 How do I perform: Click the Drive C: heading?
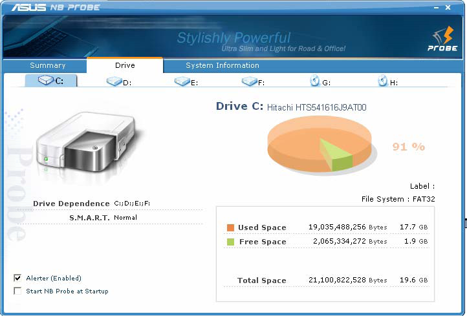tap(239, 106)
